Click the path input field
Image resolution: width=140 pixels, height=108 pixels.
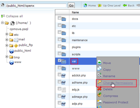coord(36,6)
